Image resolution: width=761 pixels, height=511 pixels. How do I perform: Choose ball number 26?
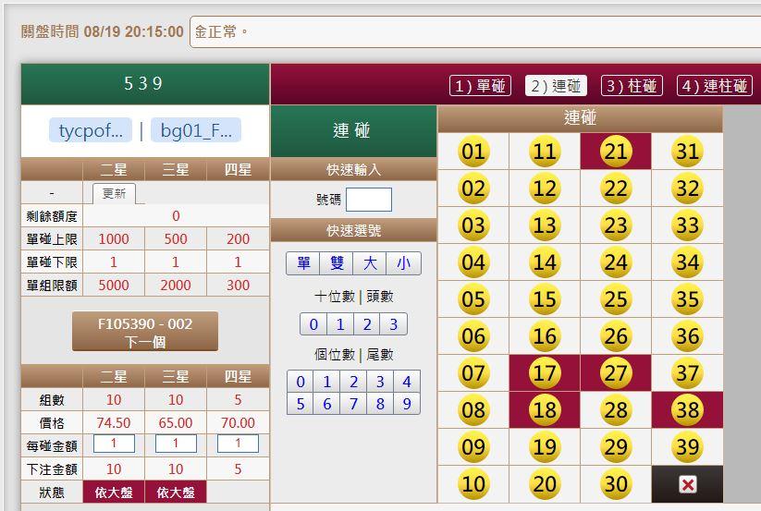(x=616, y=336)
